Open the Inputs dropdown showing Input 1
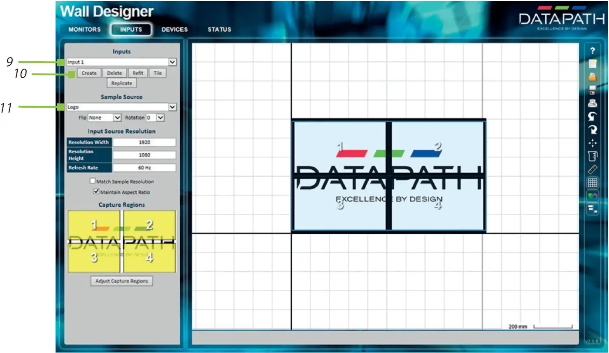This screenshot has width=609, height=353. [x=122, y=62]
